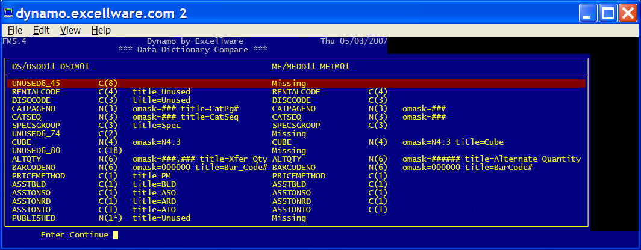The width and height of the screenshot is (641, 250).
Task: Click Missing in the UNUSED6_80 row
Action: point(289,151)
